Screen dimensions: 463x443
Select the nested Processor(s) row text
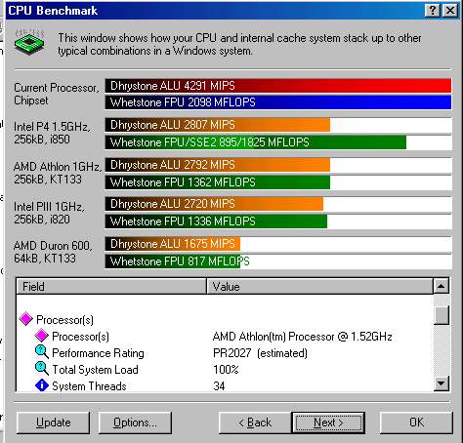(x=80, y=337)
